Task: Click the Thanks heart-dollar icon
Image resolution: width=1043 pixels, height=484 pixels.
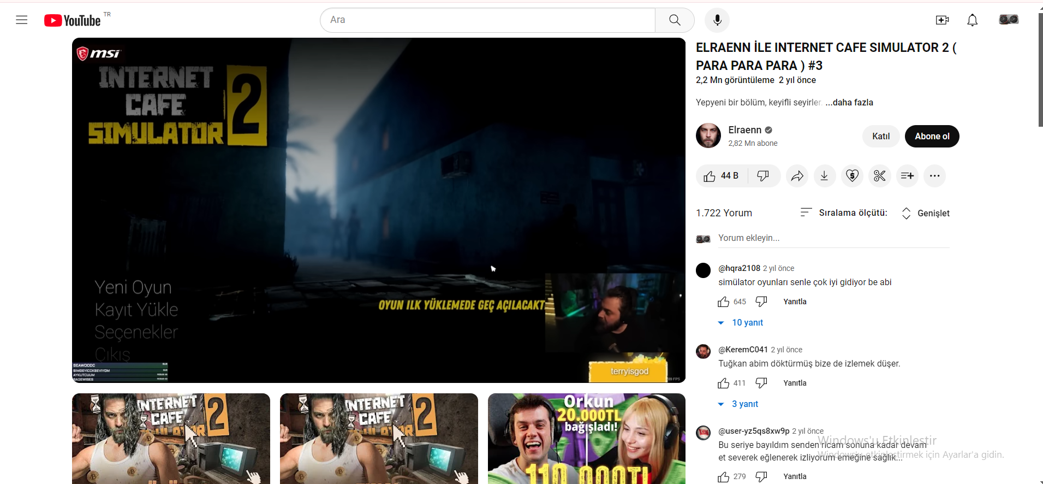Action: click(x=852, y=176)
